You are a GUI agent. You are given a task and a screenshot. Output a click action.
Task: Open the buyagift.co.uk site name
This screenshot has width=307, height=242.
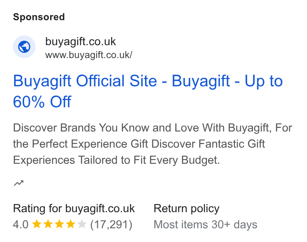(x=80, y=42)
